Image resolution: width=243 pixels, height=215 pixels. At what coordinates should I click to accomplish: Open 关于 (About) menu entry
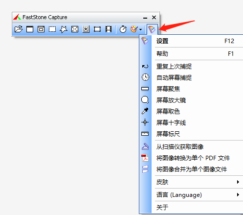[x=191, y=207]
